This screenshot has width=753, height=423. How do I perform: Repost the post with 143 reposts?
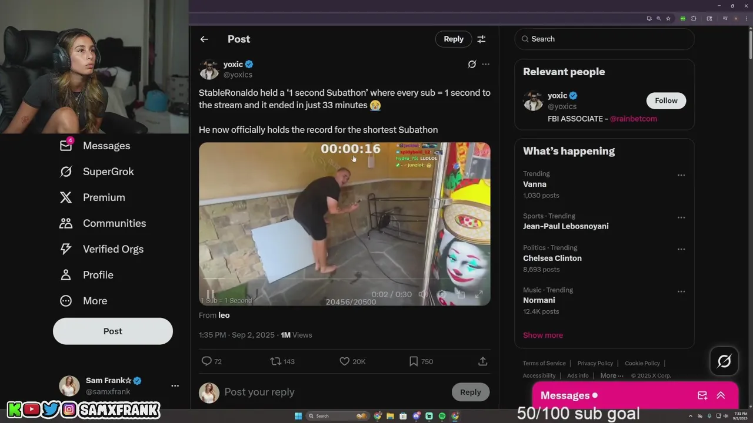pos(282,361)
